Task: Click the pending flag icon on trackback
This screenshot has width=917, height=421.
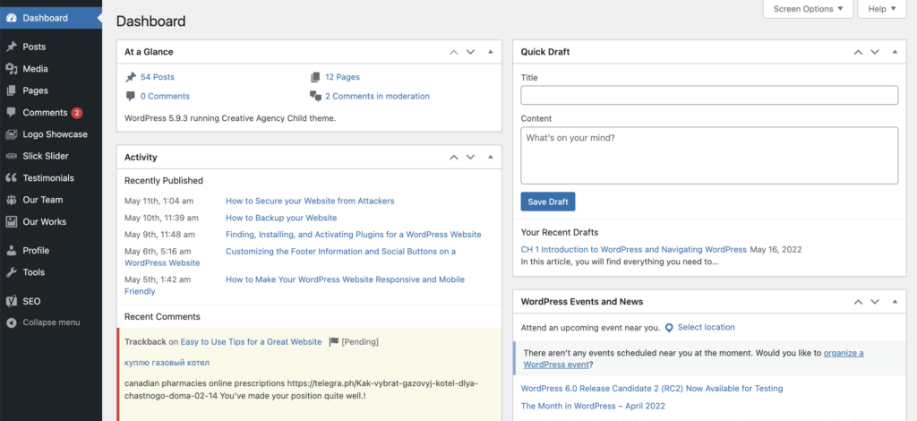Action: [x=334, y=342]
